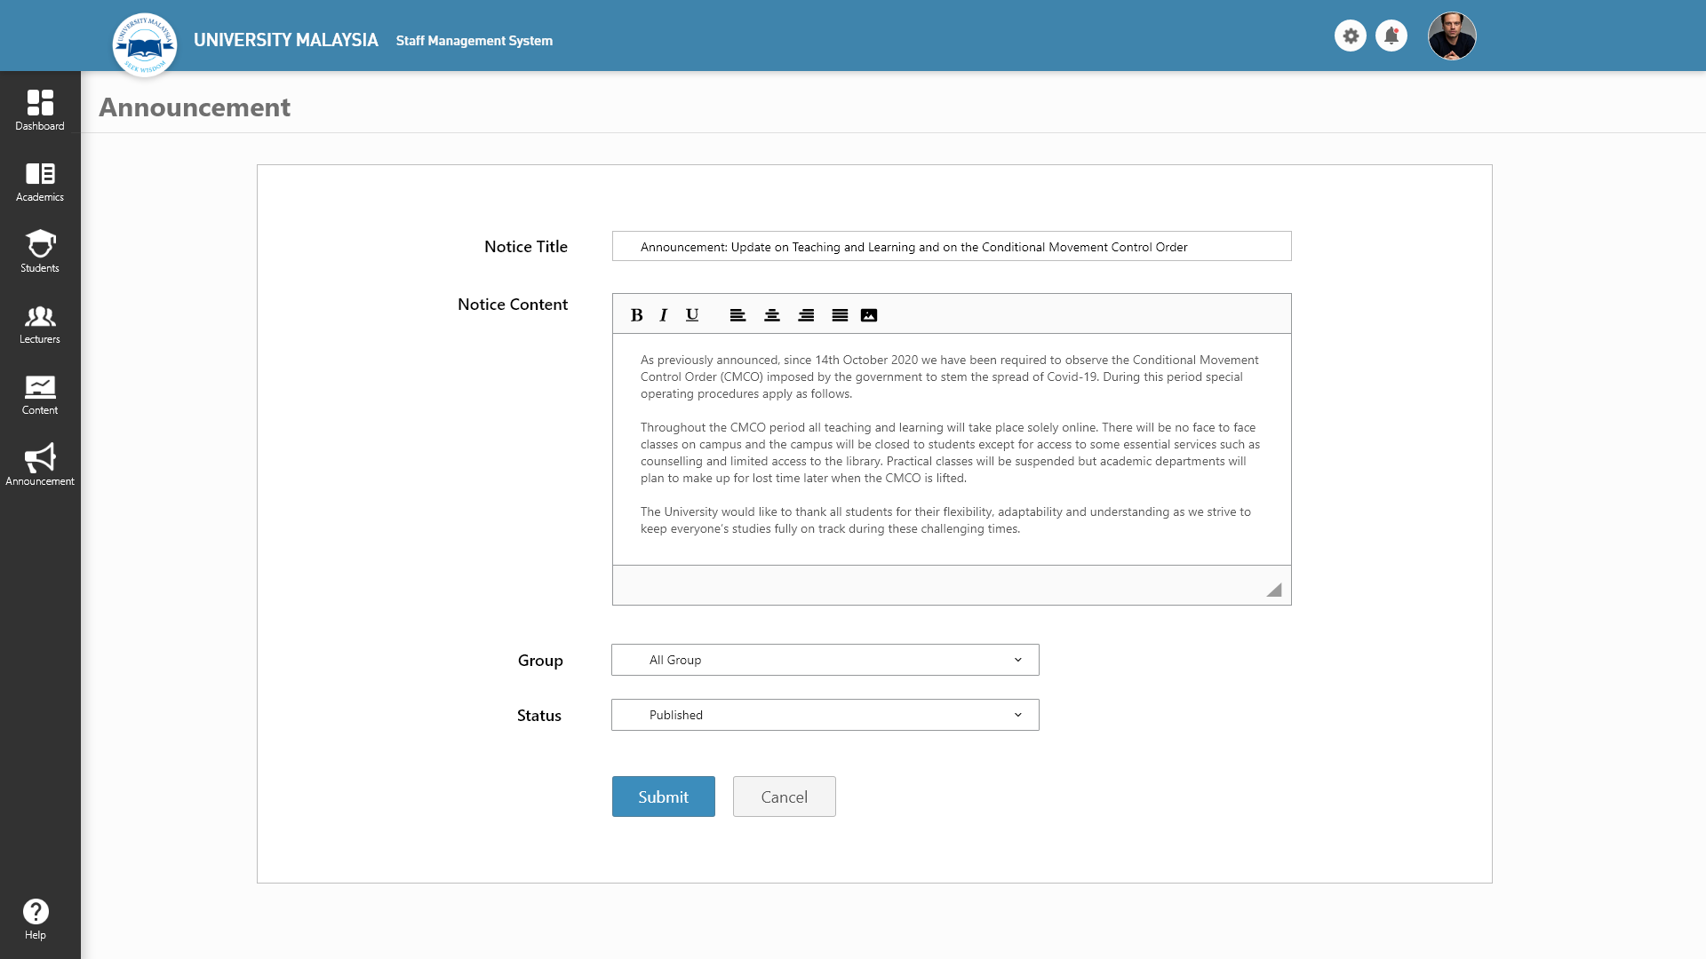The width and height of the screenshot is (1706, 959).
Task: Toggle italic formatting in editor
Action: tap(664, 315)
